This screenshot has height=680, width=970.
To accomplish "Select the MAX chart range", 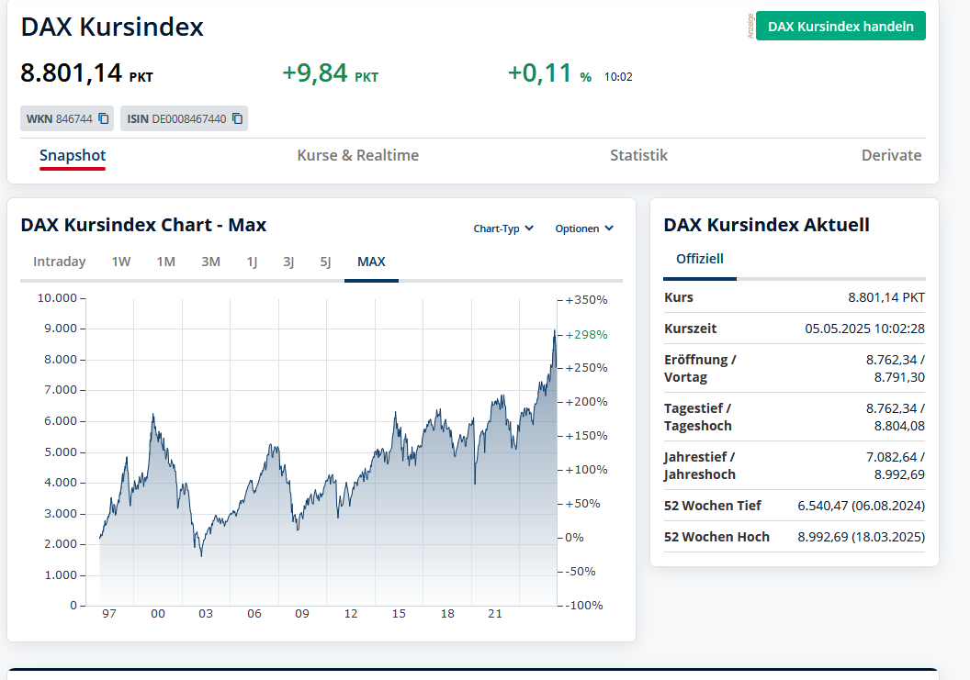I will click(371, 262).
